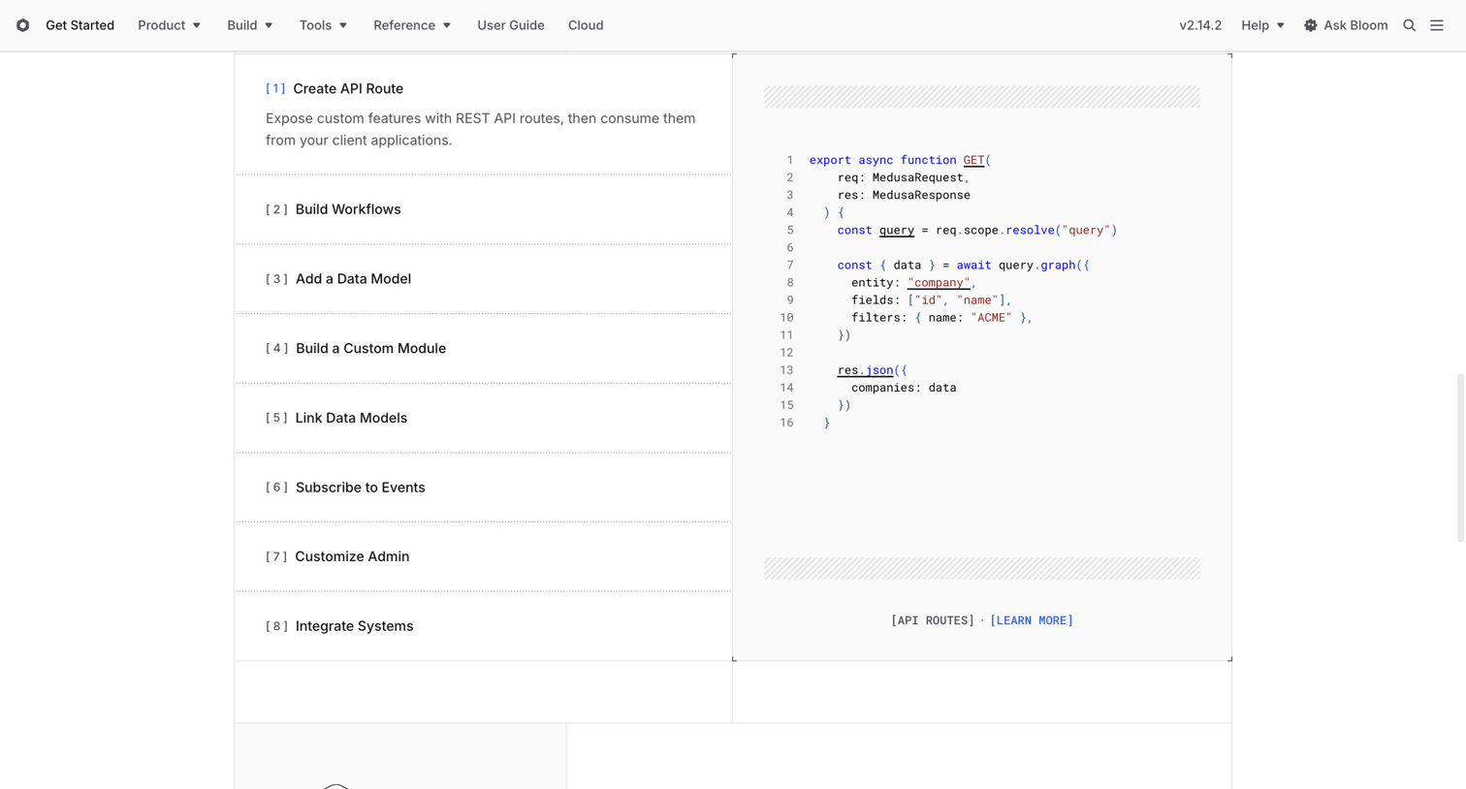1466x789 pixels.
Task: Expand the Tools dropdown
Action: click(x=323, y=25)
